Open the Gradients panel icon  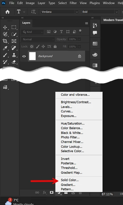pos(95,65)
